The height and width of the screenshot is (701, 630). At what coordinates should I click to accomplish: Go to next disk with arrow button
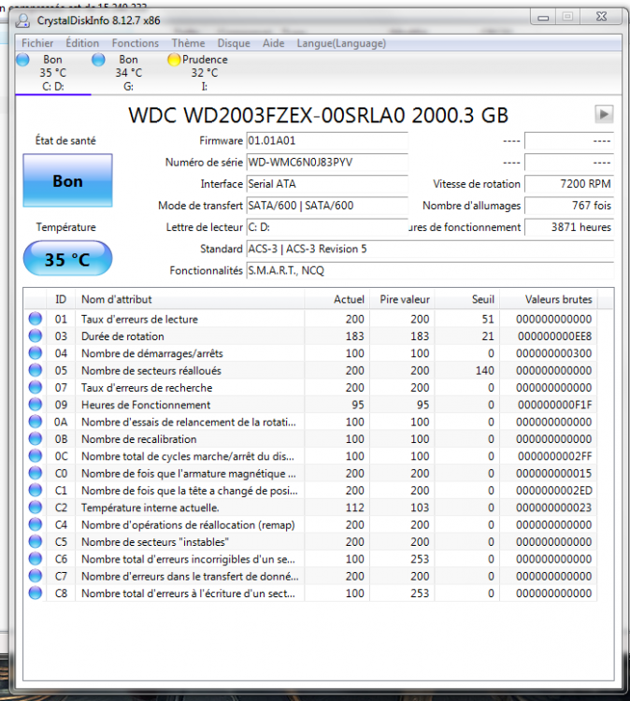pos(604,114)
